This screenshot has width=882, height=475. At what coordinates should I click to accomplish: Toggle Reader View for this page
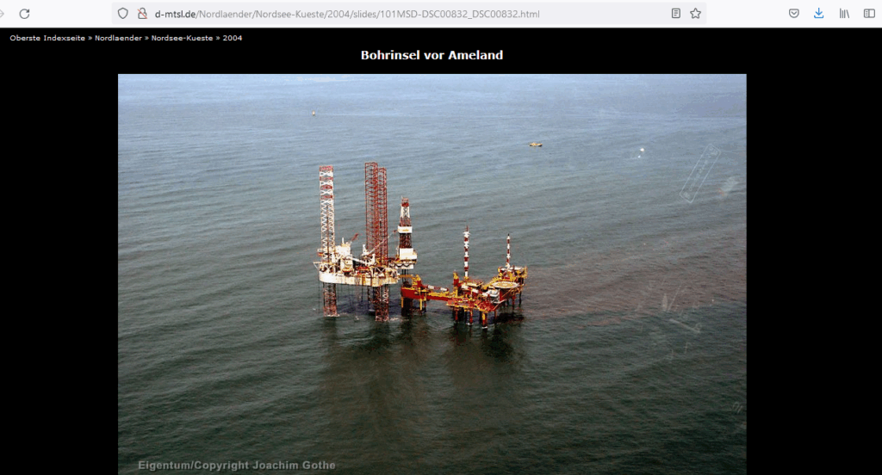click(x=676, y=14)
